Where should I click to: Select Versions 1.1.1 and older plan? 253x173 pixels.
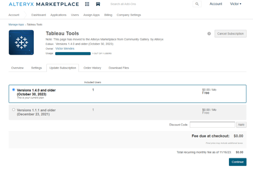[13, 110]
